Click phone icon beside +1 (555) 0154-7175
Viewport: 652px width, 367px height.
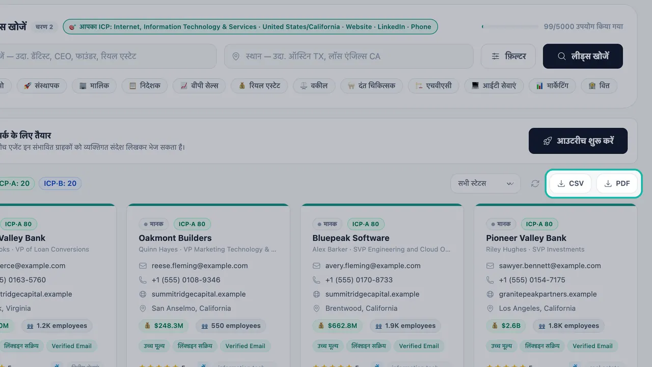[x=490, y=280]
